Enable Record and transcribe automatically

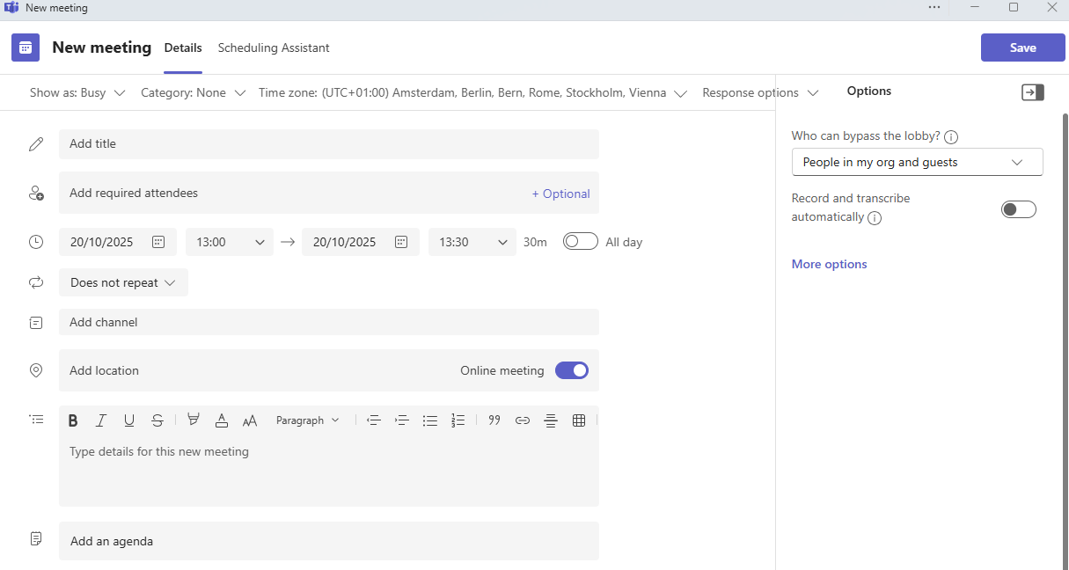1019,209
